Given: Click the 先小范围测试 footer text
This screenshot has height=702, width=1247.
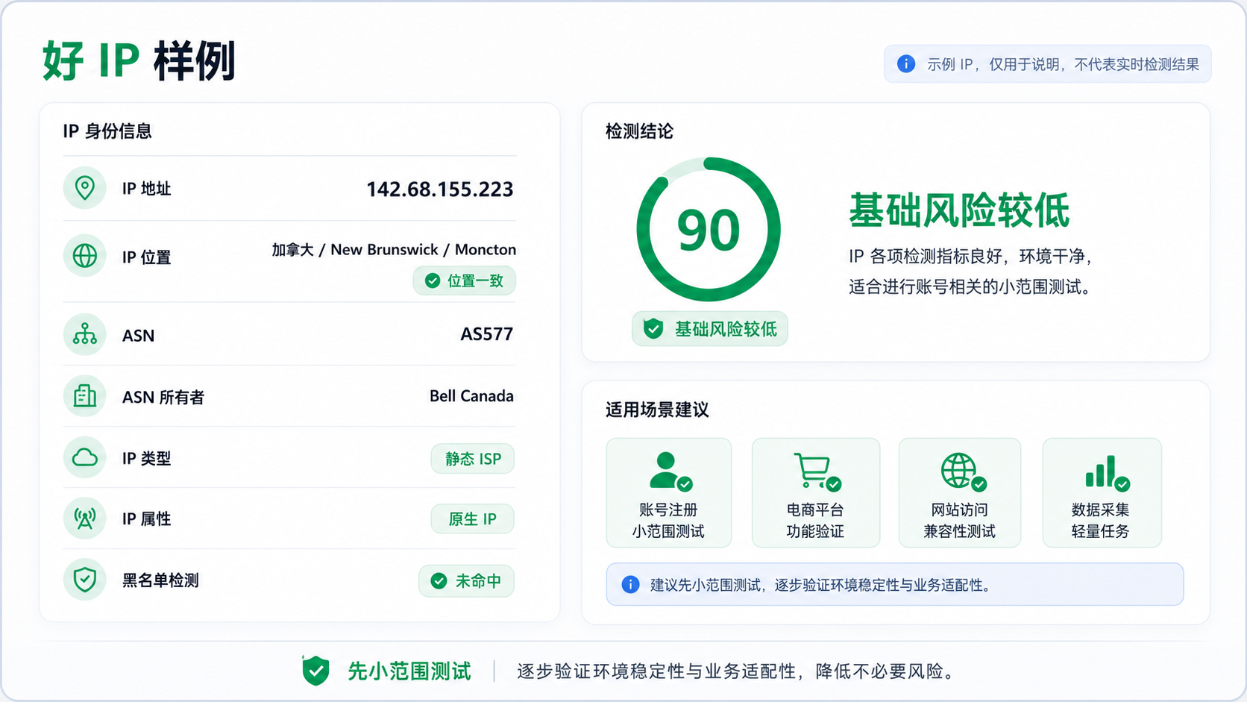Looking at the screenshot, I should pyautogui.click(x=409, y=671).
